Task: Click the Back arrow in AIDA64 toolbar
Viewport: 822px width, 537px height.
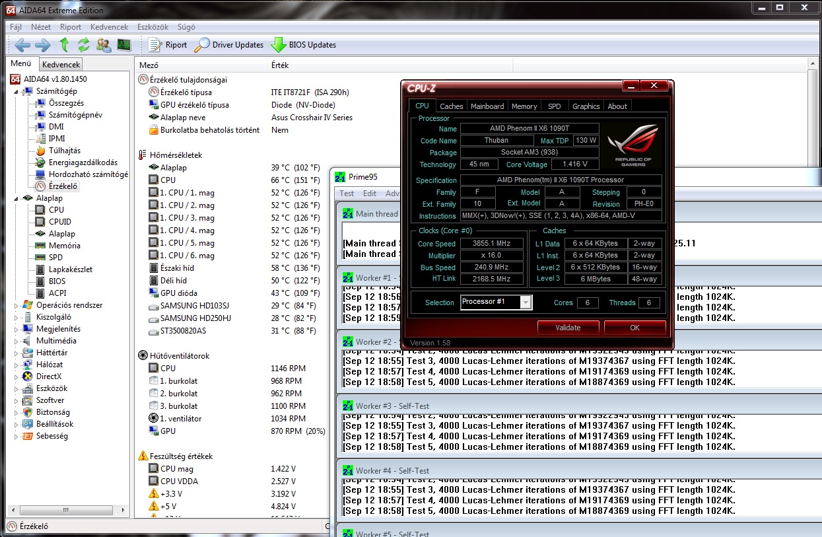Action: pyautogui.click(x=22, y=45)
